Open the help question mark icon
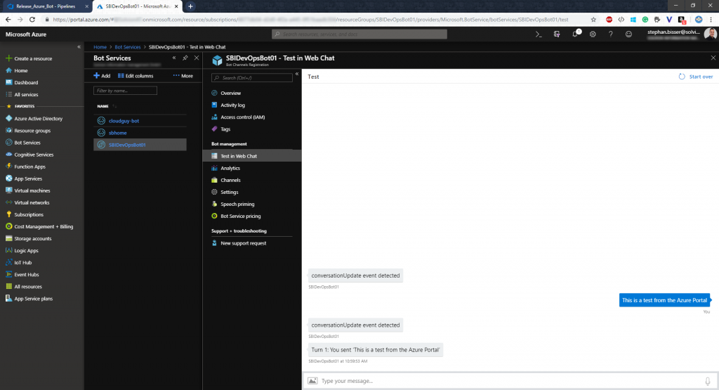The width and height of the screenshot is (719, 390). [x=611, y=34]
